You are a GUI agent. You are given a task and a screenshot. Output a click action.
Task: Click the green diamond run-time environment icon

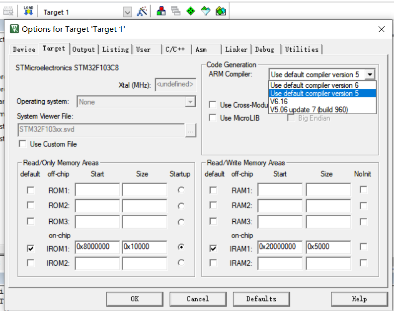pos(191,11)
